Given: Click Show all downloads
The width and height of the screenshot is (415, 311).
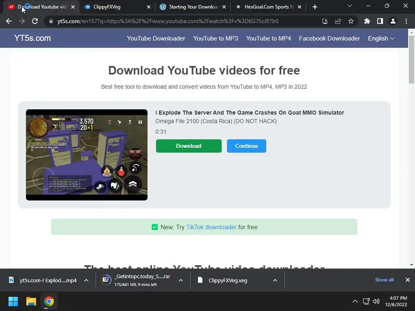Looking at the screenshot, I should tap(384, 280).
